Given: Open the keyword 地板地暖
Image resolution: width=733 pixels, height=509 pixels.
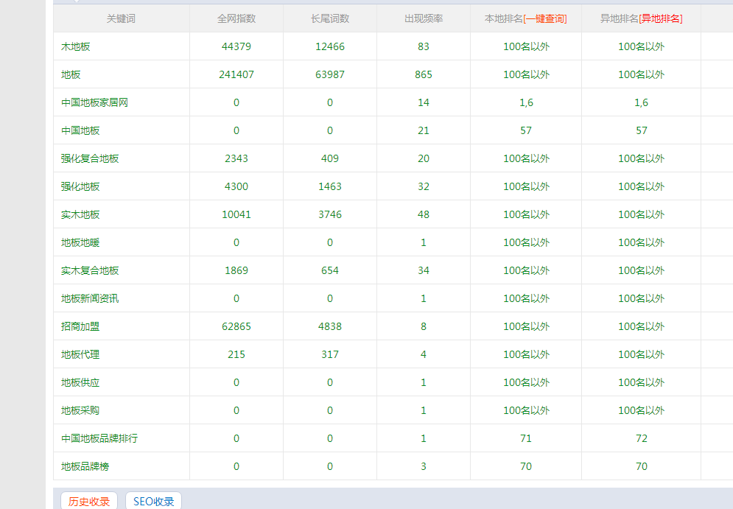Looking at the screenshot, I should (80, 242).
